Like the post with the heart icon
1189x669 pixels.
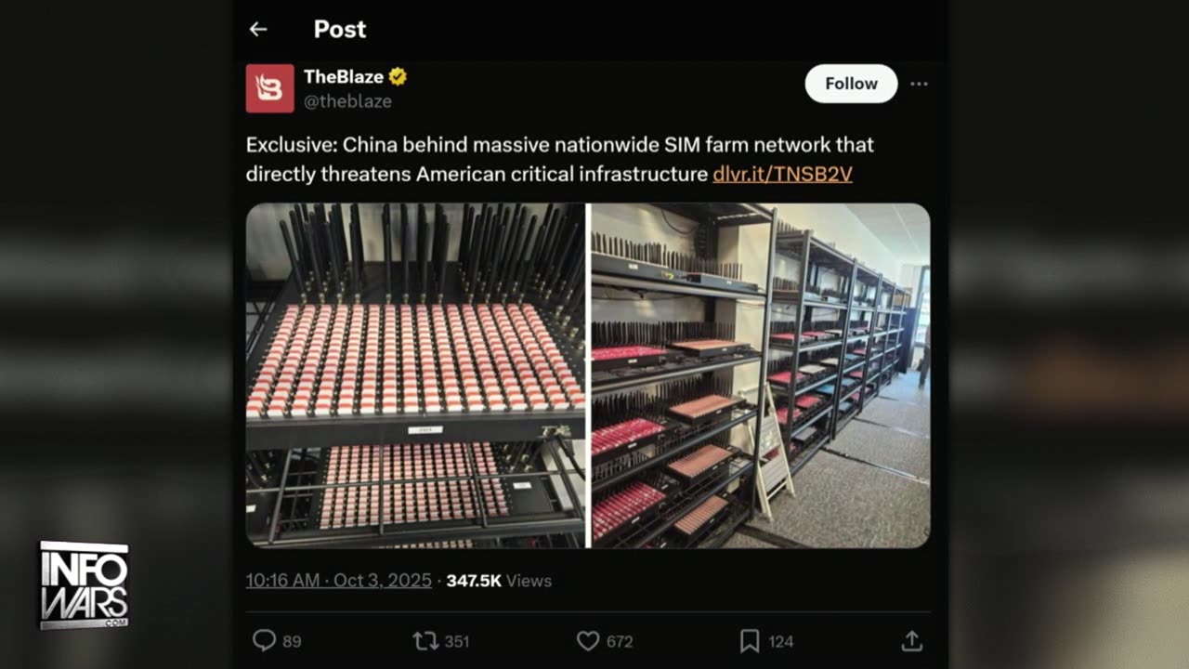588,640
